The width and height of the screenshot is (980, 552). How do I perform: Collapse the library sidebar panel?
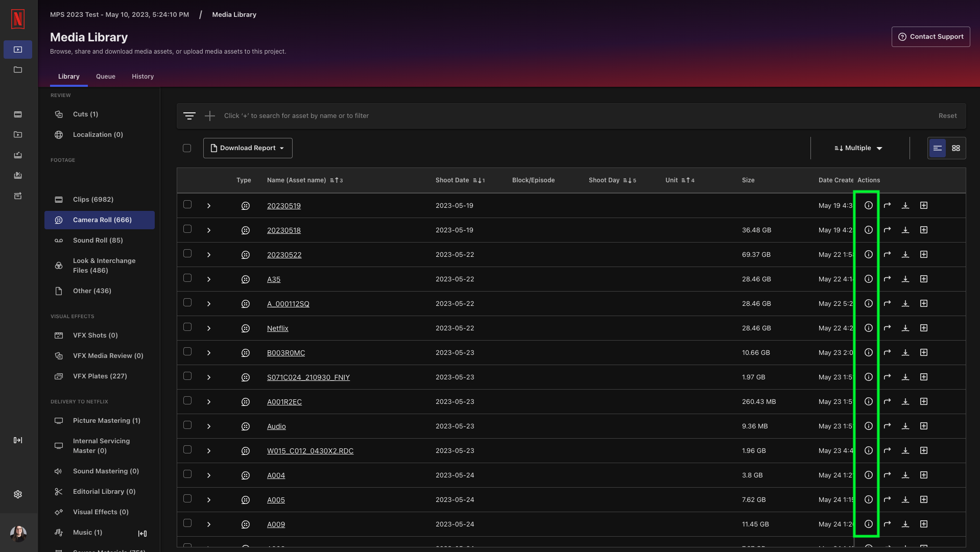[x=142, y=534]
